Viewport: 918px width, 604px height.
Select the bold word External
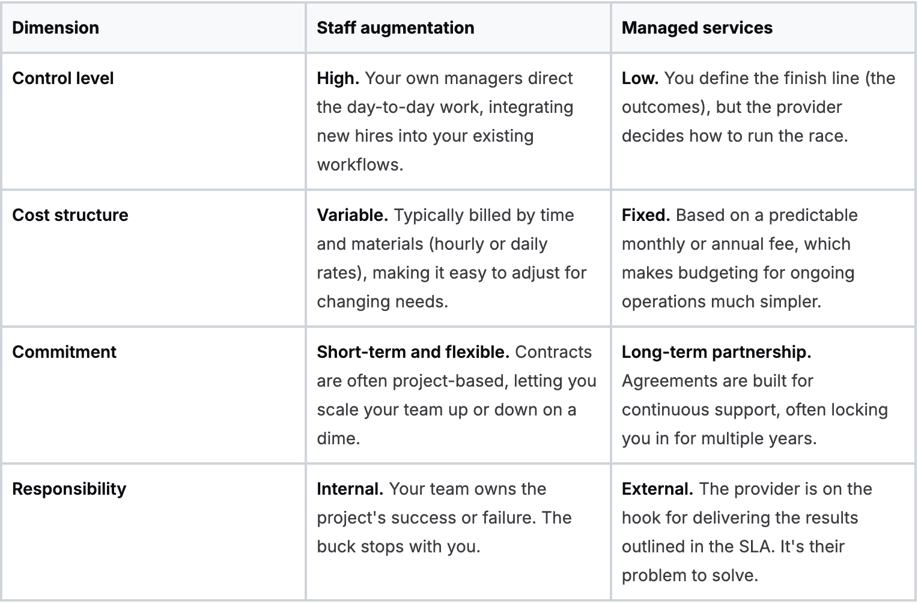(657, 489)
